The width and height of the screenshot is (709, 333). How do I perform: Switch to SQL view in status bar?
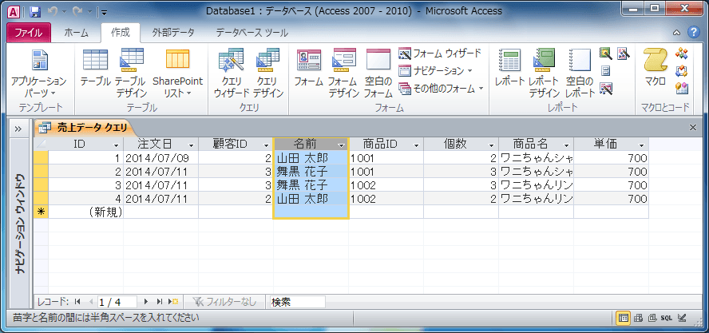click(x=667, y=318)
